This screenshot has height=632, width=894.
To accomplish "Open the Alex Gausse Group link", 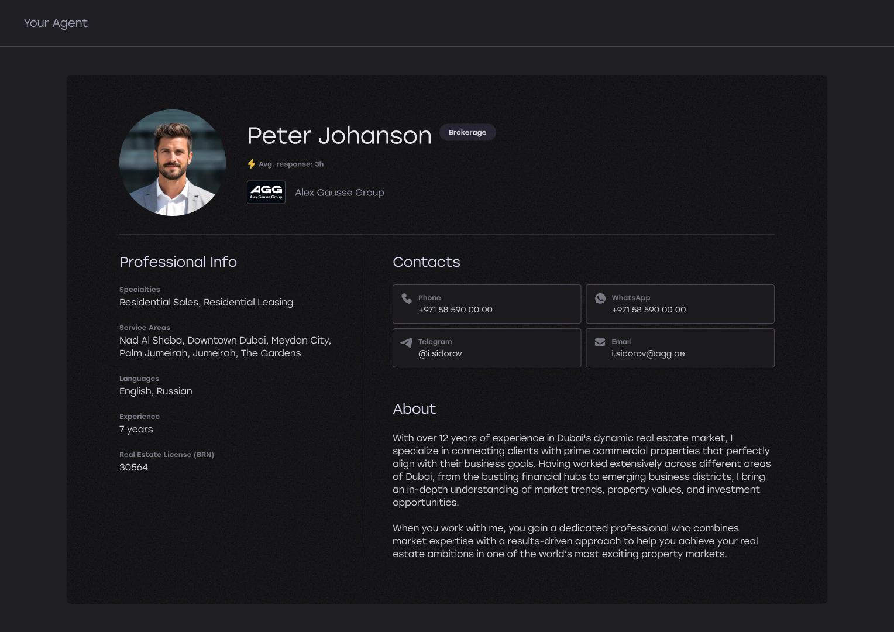I will click(x=339, y=193).
